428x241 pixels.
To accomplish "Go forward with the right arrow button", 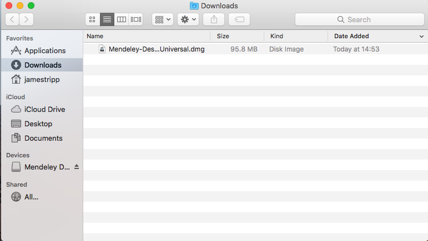I will [x=27, y=19].
